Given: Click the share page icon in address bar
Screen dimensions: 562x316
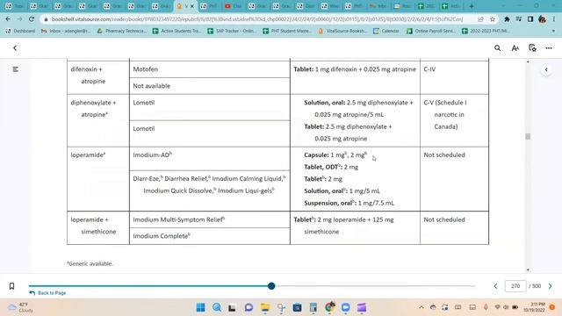Looking at the screenshot, I should (x=480, y=19).
